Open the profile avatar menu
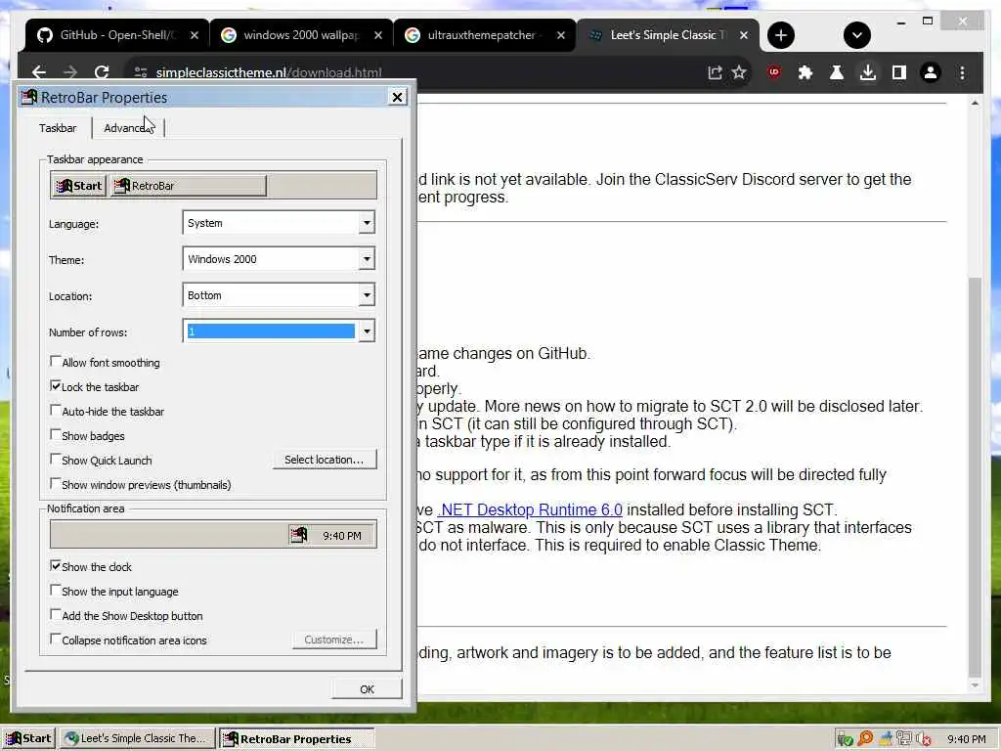 click(931, 72)
